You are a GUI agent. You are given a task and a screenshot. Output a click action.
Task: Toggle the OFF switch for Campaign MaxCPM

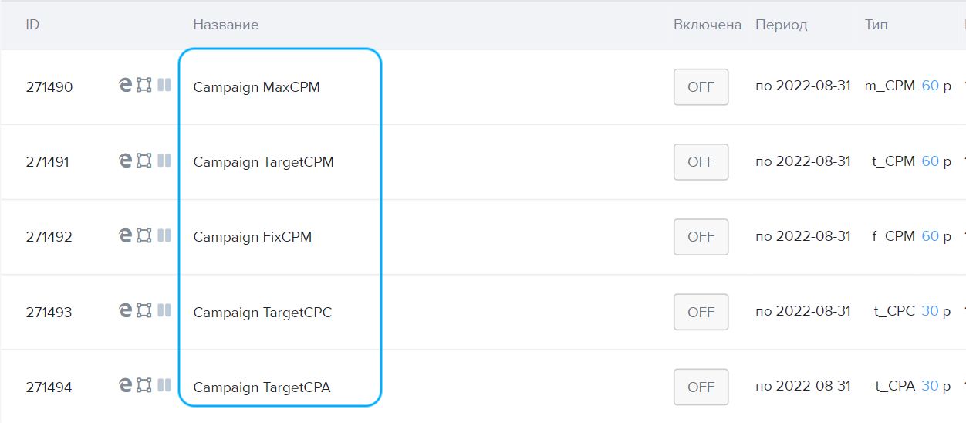coord(701,86)
